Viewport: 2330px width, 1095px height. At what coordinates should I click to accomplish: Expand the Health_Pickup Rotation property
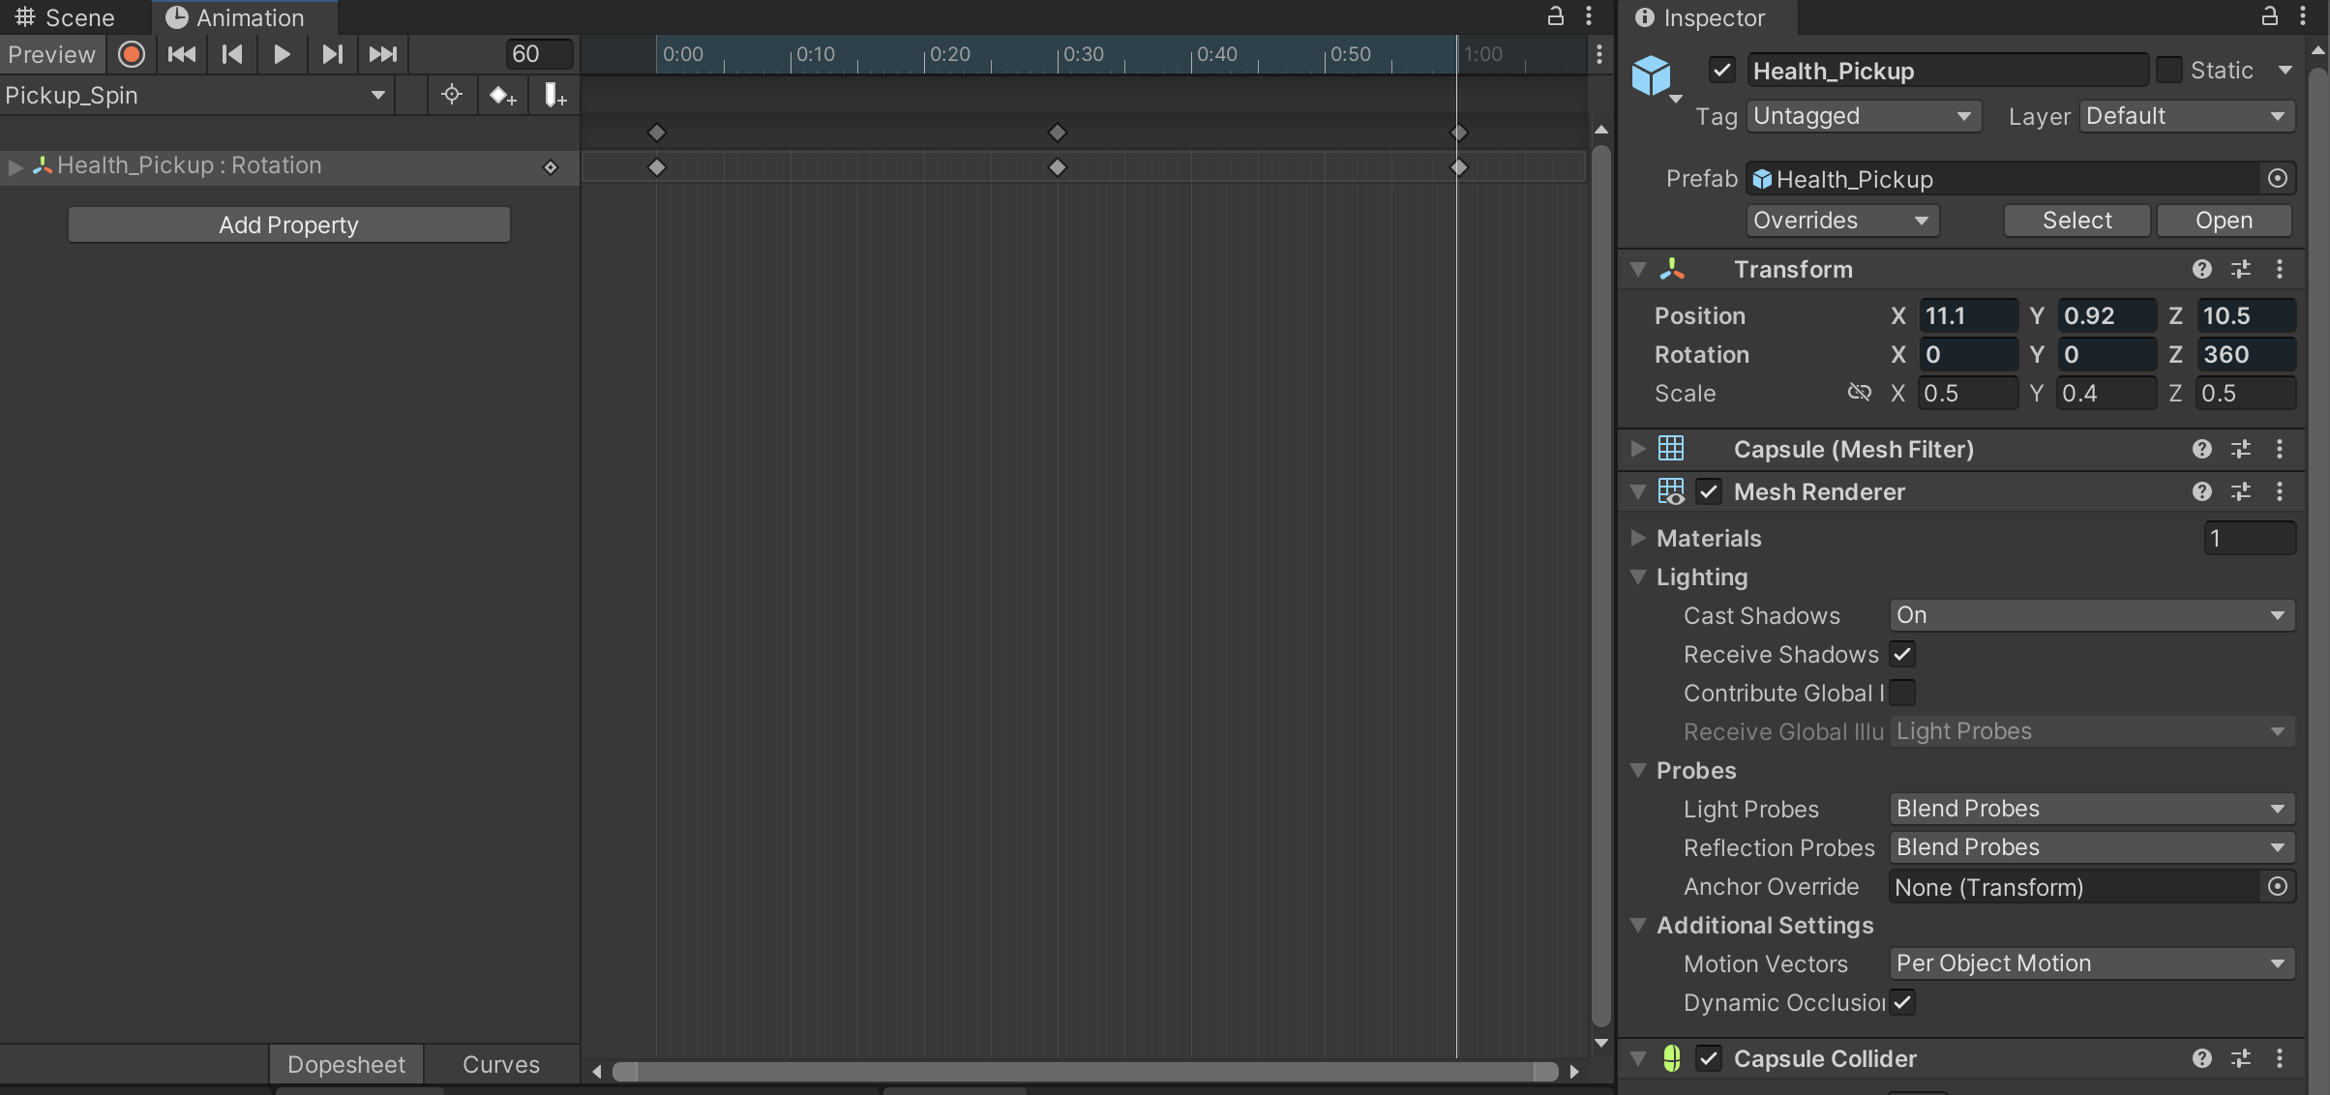[15, 166]
